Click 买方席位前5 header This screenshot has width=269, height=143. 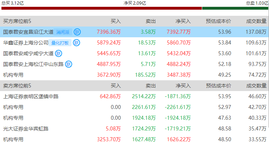click(17, 21)
